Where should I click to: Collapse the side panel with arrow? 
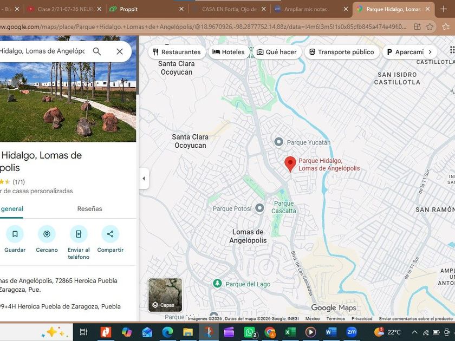click(x=144, y=179)
